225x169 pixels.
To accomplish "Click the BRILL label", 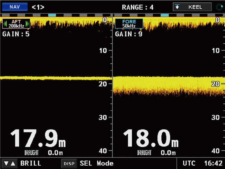I will 31,163.
